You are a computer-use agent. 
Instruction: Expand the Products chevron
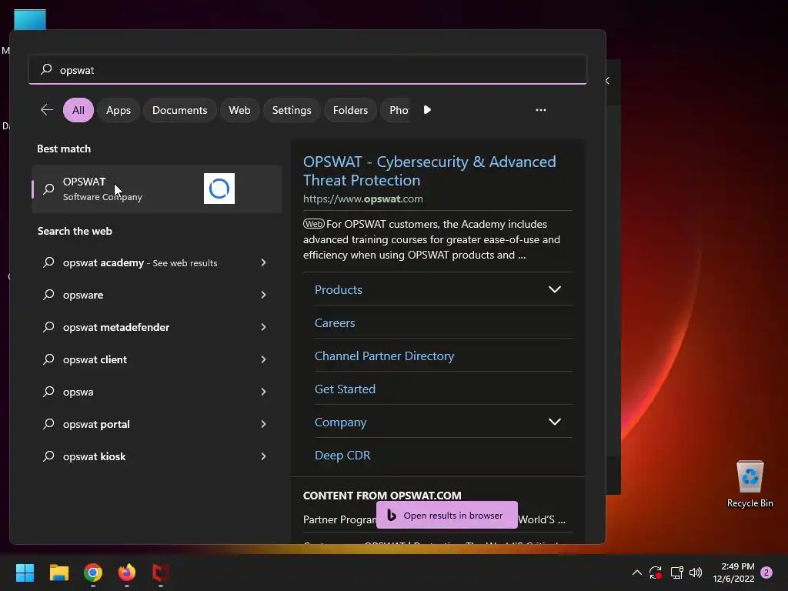pos(555,289)
